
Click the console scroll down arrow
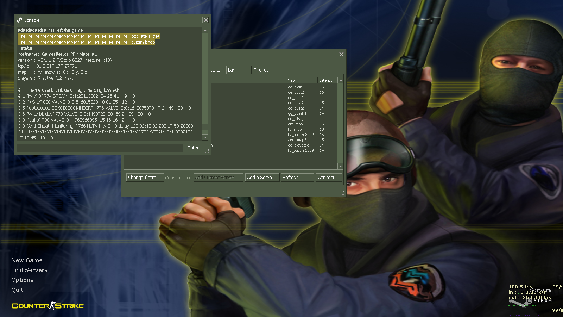(x=205, y=137)
